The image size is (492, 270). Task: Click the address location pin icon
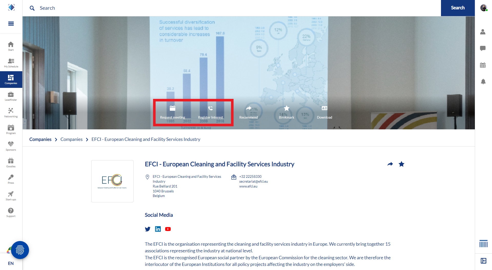coord(147,177)
